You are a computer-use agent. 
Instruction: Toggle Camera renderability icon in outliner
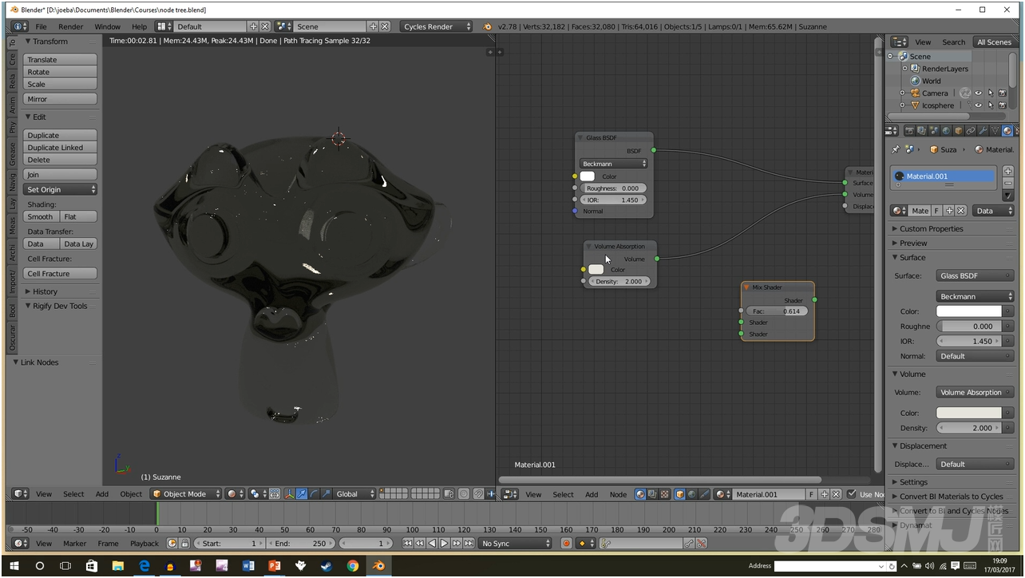[1003, 93]
